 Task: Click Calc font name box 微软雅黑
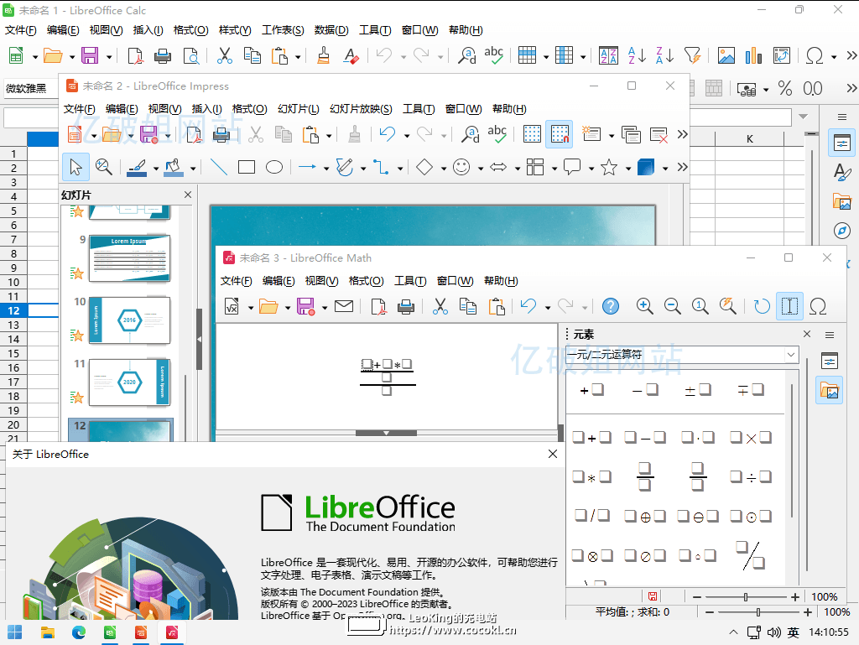pos(30,88)
